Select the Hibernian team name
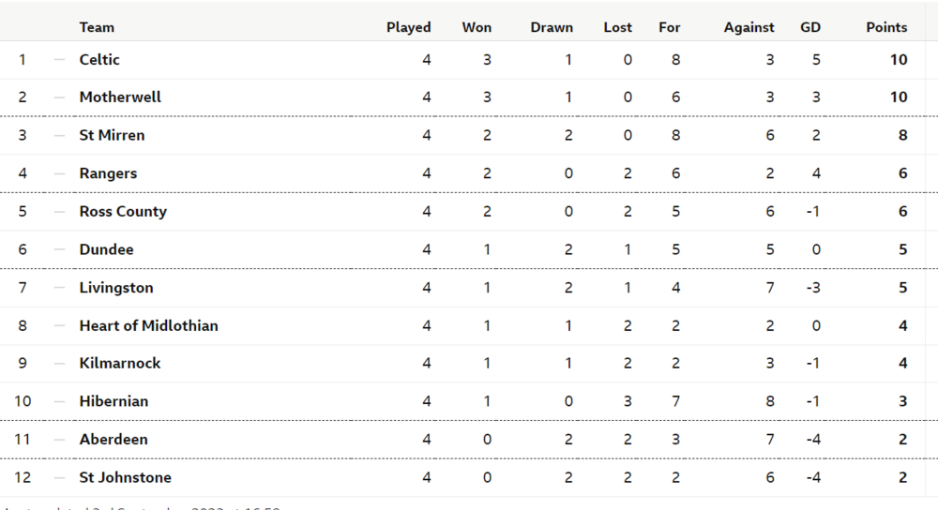 (x=113, y=401)
